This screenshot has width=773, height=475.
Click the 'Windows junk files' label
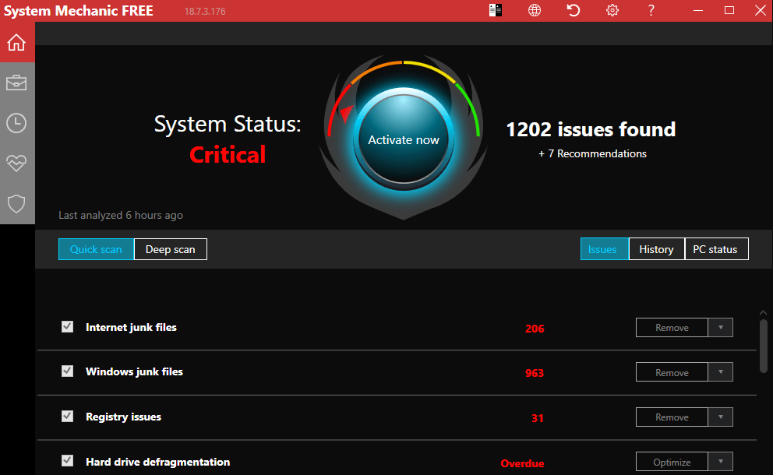134,371
